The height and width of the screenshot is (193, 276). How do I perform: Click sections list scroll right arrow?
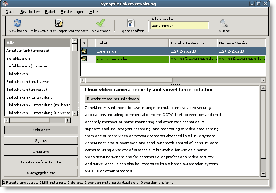point(68,120)
